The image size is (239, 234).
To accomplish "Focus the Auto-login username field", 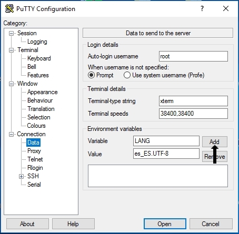I will [x=193, y=56].
